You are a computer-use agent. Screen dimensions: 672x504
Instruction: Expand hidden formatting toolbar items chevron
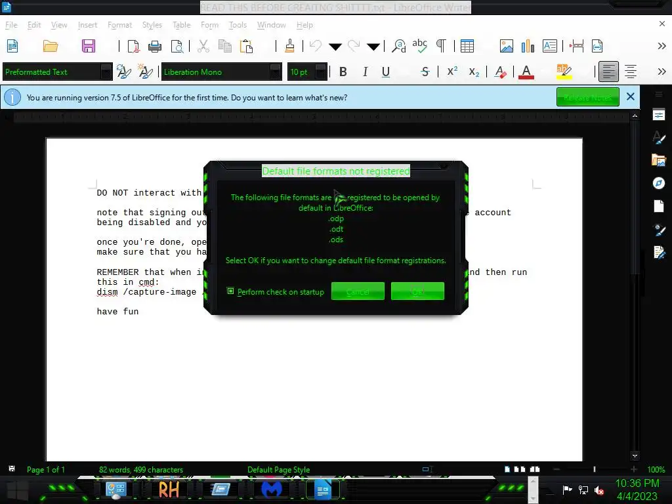[661, 72]
